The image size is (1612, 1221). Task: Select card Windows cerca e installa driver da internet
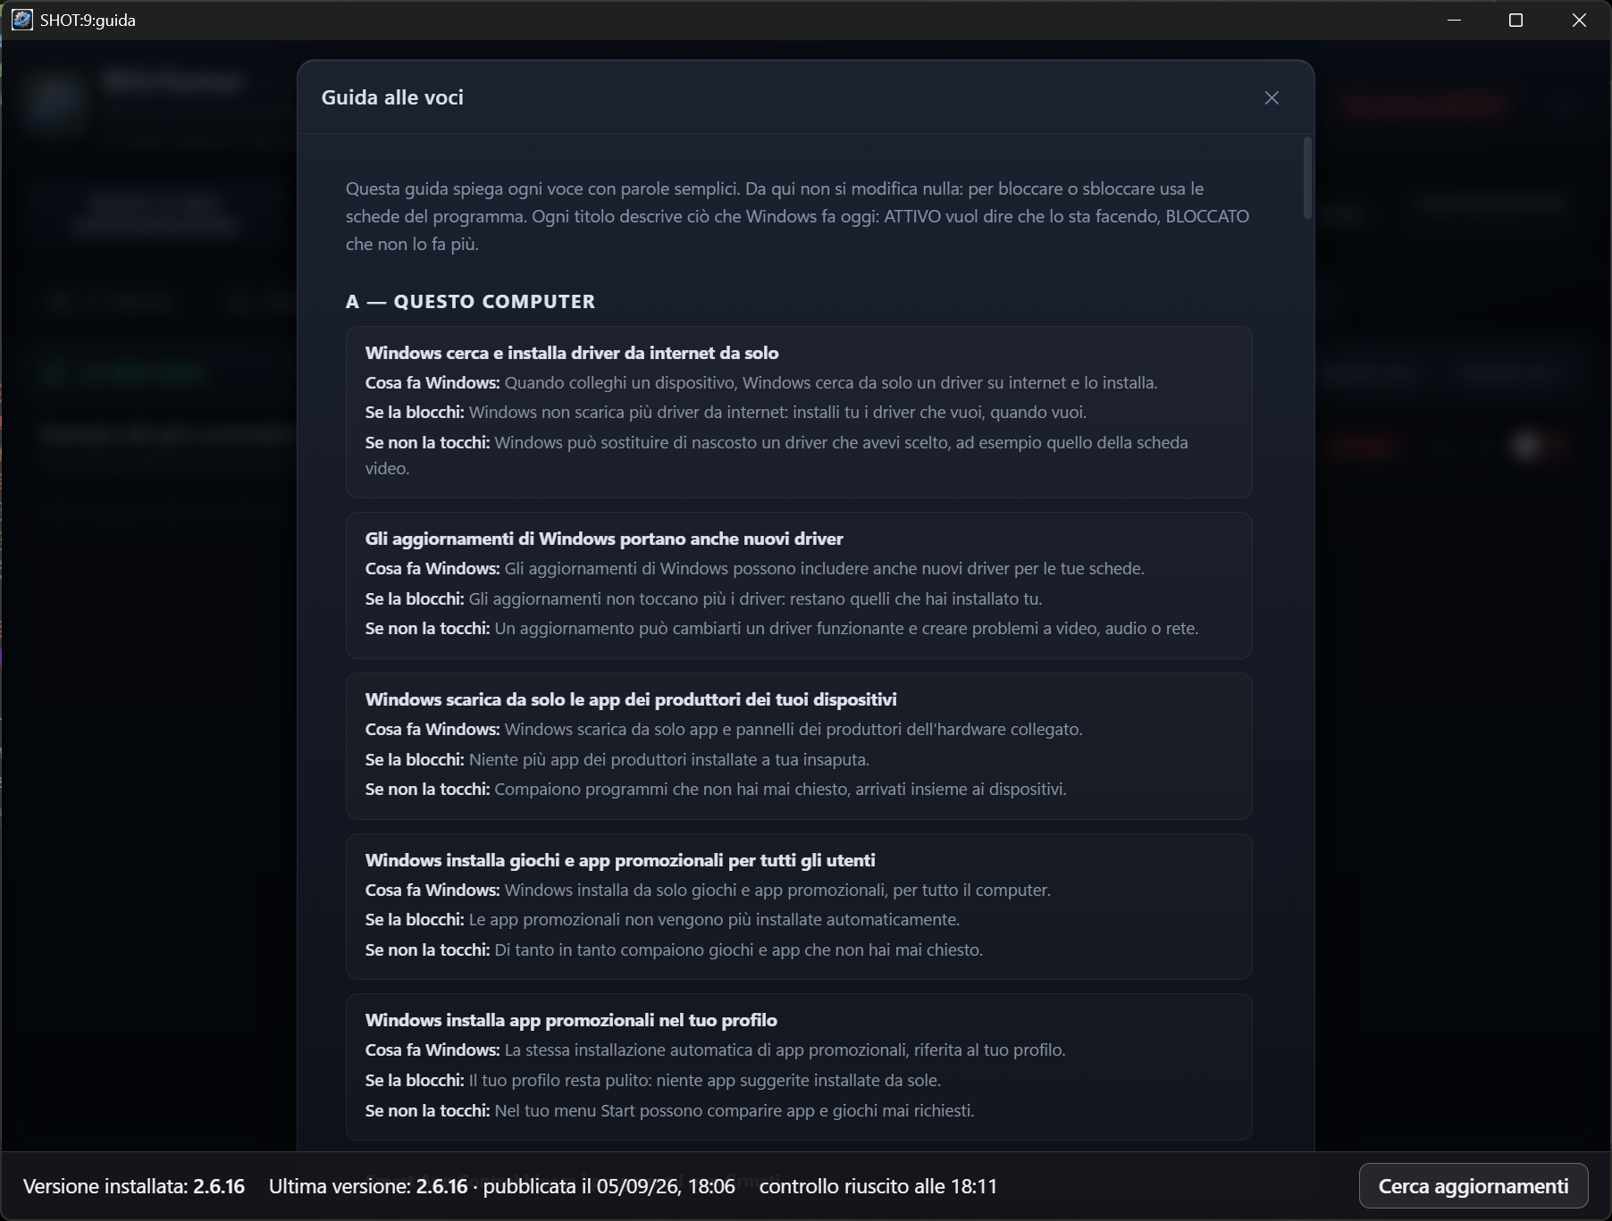click(799, 412)
